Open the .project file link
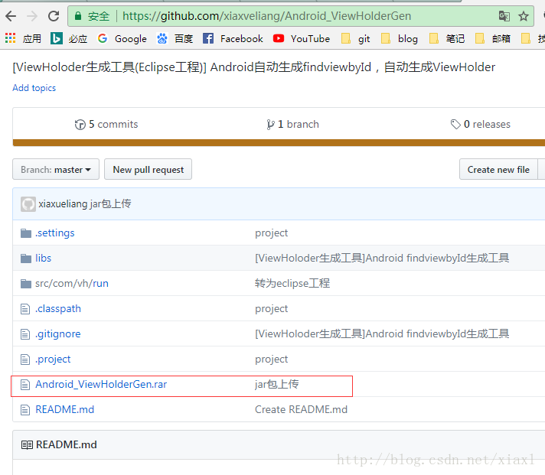The height and width of the screenshot is (475, 545). click(53, 360)
